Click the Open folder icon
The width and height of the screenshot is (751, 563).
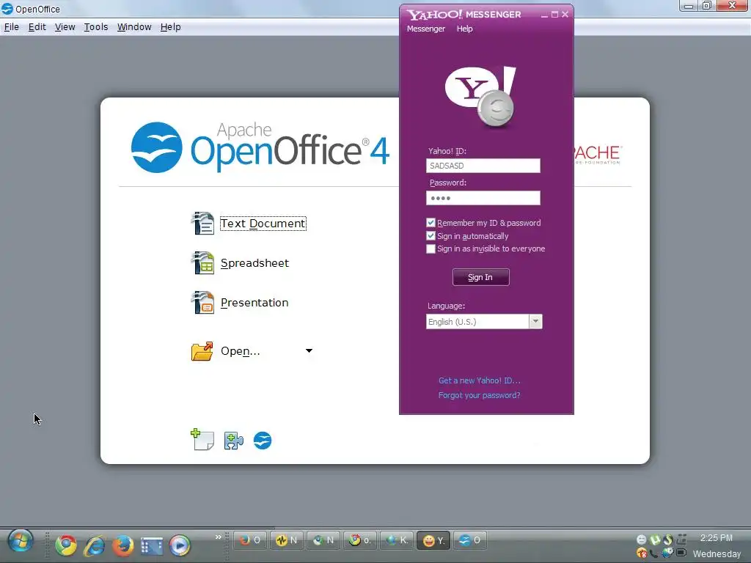coord(202,351)
